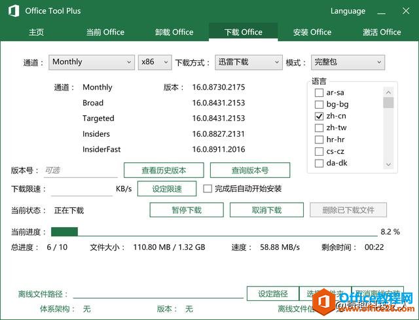
Task: Focus the 版本号 optional input field
Action: pos(81,170)
